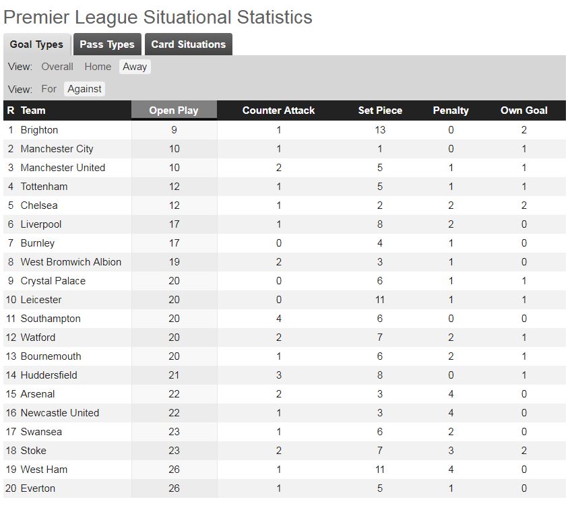Visit the Arsenal team link
This screenshot has width=572, height=512.
pyautogui.click(x=38, y=394)
